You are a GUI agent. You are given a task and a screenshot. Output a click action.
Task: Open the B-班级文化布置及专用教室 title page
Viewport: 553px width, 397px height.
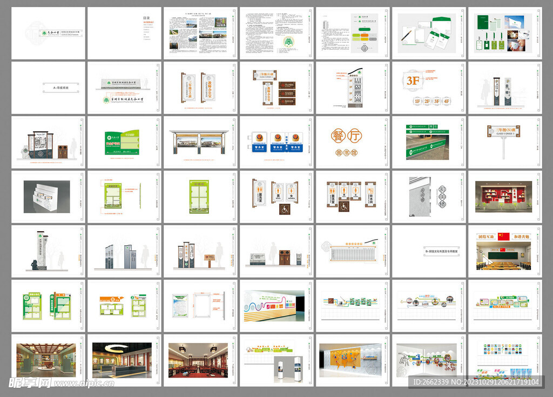[429, 251]
